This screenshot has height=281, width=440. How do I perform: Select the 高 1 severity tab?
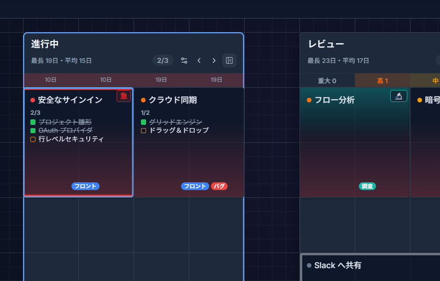(x=382, y=80)
